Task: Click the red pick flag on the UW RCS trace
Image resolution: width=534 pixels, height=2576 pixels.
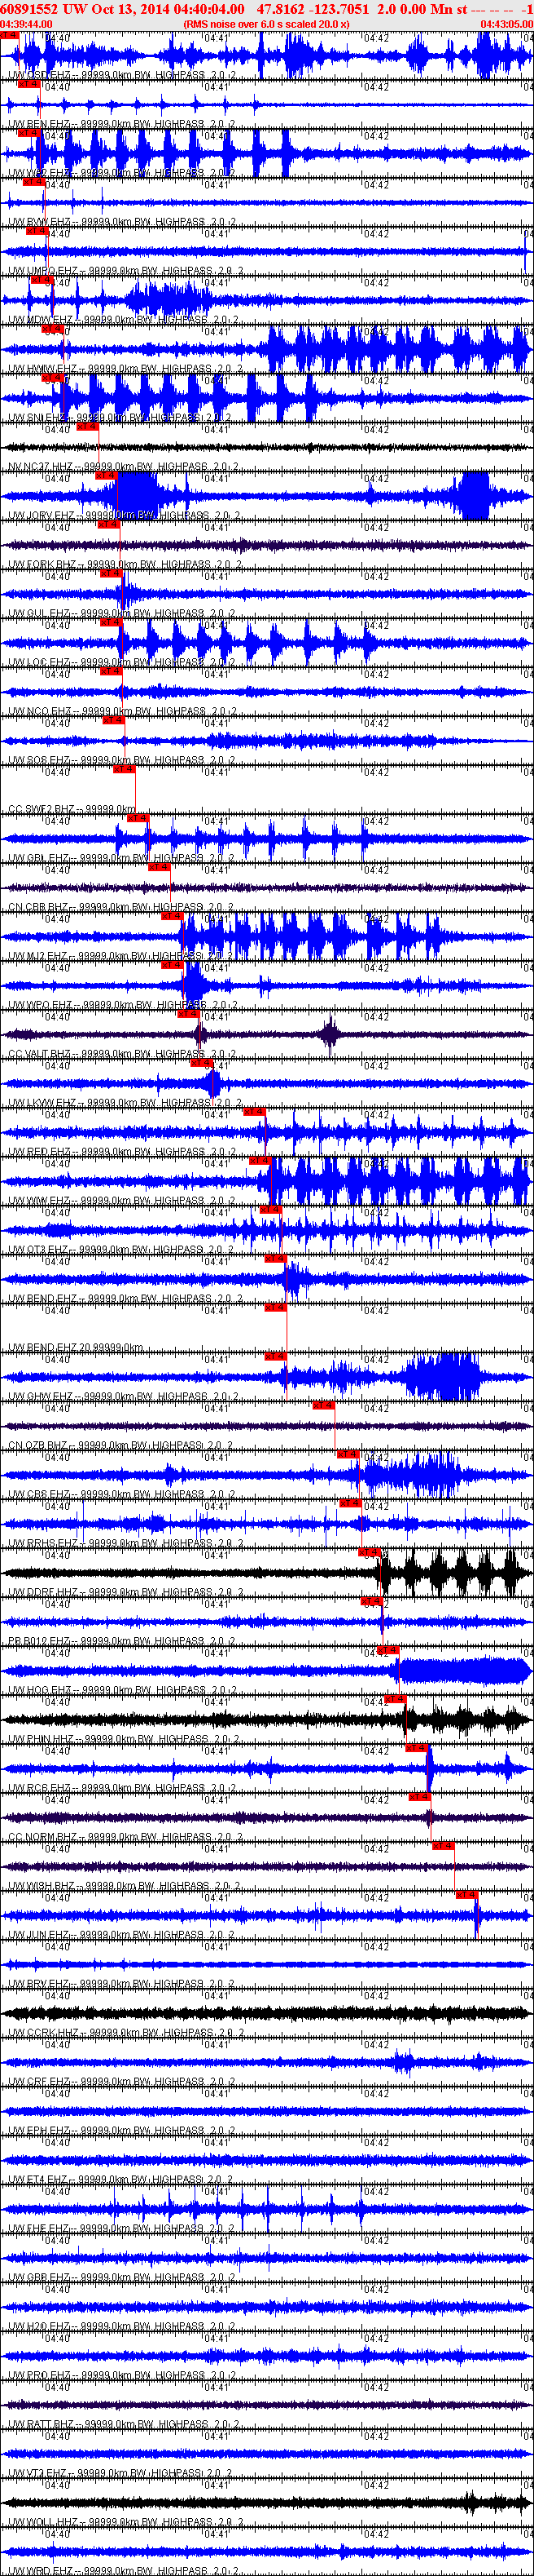Action: click(x=416, y=1749)
